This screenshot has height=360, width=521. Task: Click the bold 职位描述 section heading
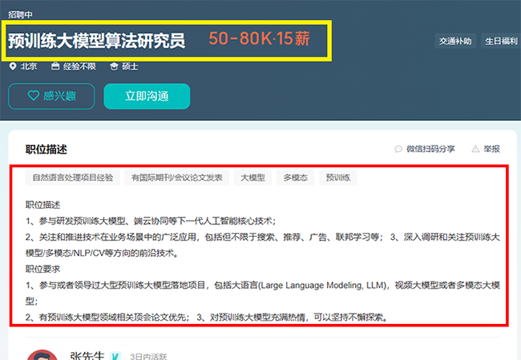point(46,150)
